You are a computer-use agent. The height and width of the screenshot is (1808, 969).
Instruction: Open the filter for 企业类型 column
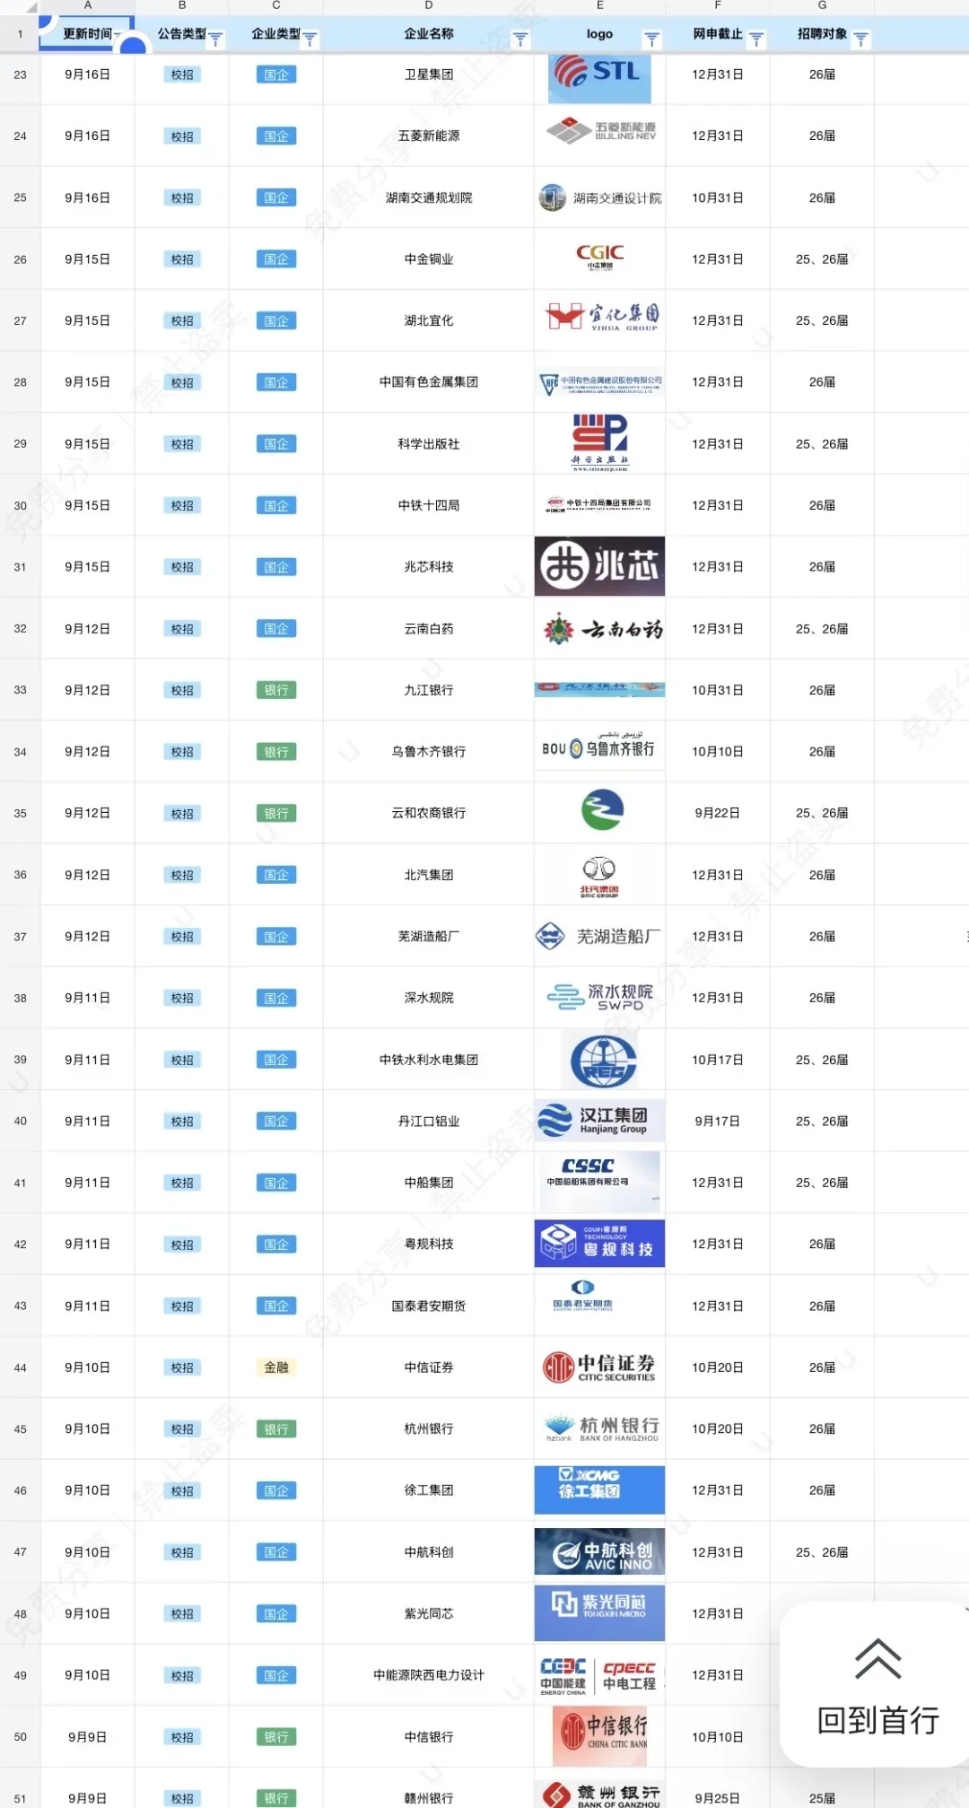(310, 39)
